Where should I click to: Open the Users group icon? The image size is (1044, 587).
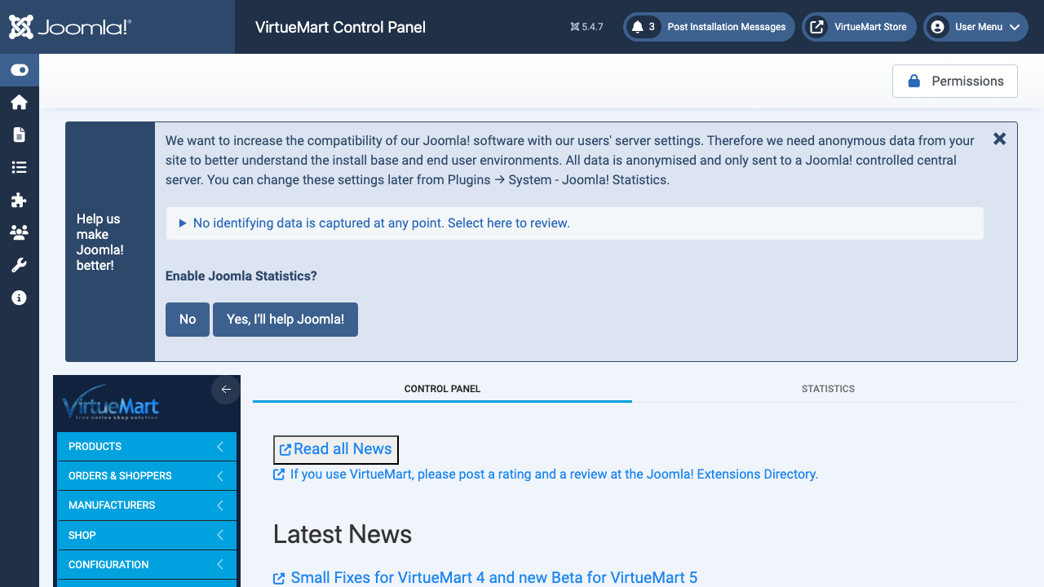coord(20,232)
